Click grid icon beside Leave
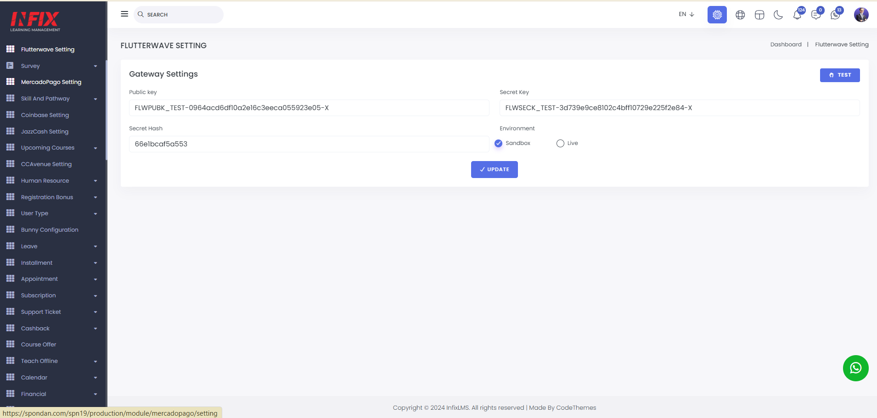Viewport: 877px width, 418px height. [x=10, y=246]
